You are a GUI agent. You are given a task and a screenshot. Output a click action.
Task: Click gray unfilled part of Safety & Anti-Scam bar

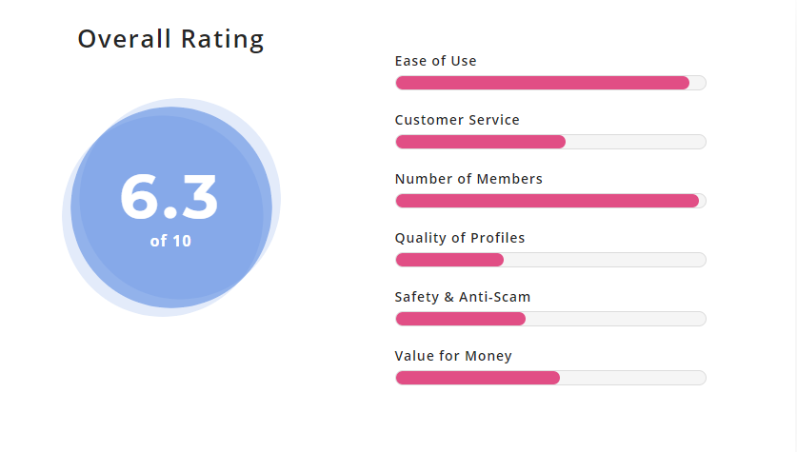(615, 319)
